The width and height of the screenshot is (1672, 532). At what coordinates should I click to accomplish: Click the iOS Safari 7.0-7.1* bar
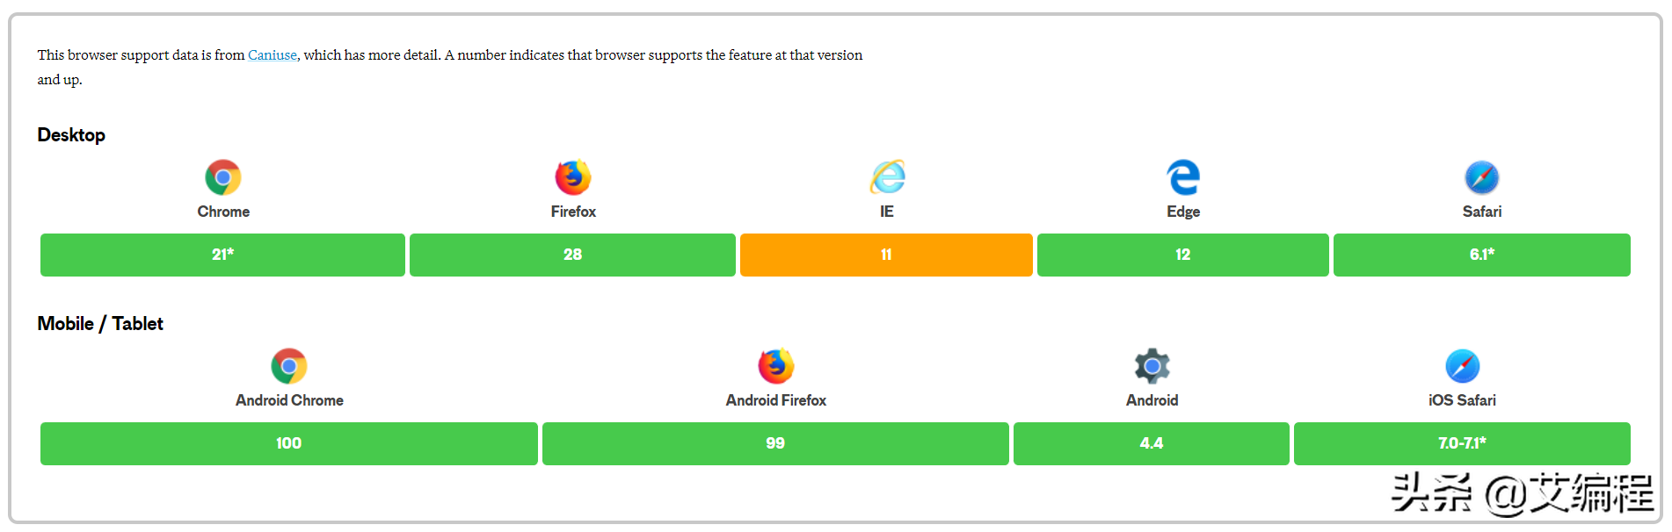(x=1462, y=443)
